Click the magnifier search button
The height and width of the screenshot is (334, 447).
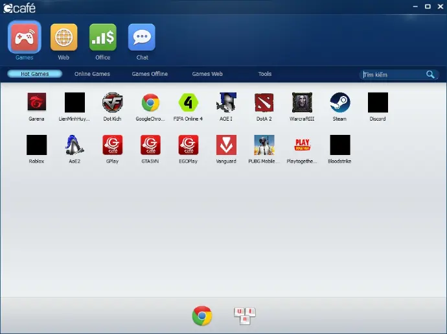coord(430,75)
